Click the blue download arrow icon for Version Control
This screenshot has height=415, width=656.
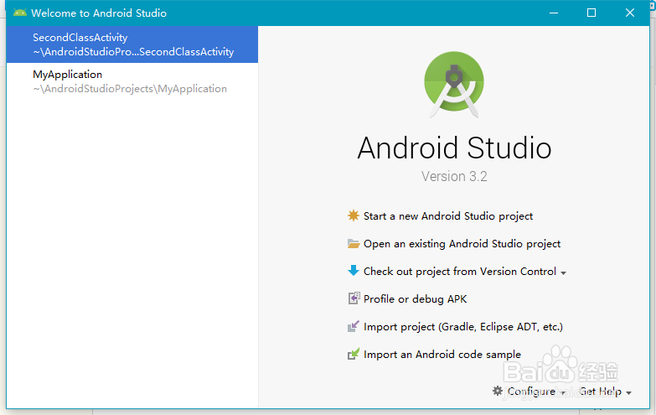coord(354,271)
